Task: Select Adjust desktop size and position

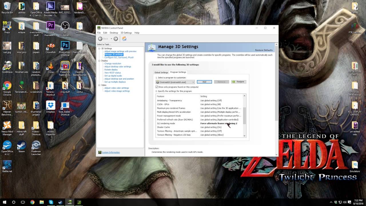Action: (x=119, y=79)
